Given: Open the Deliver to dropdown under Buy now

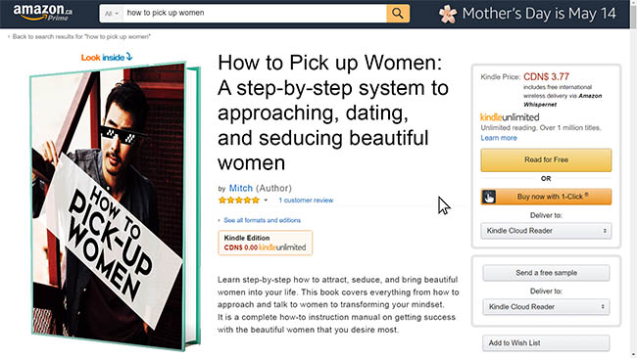Looking at the screenshot, I should point(546,231).
